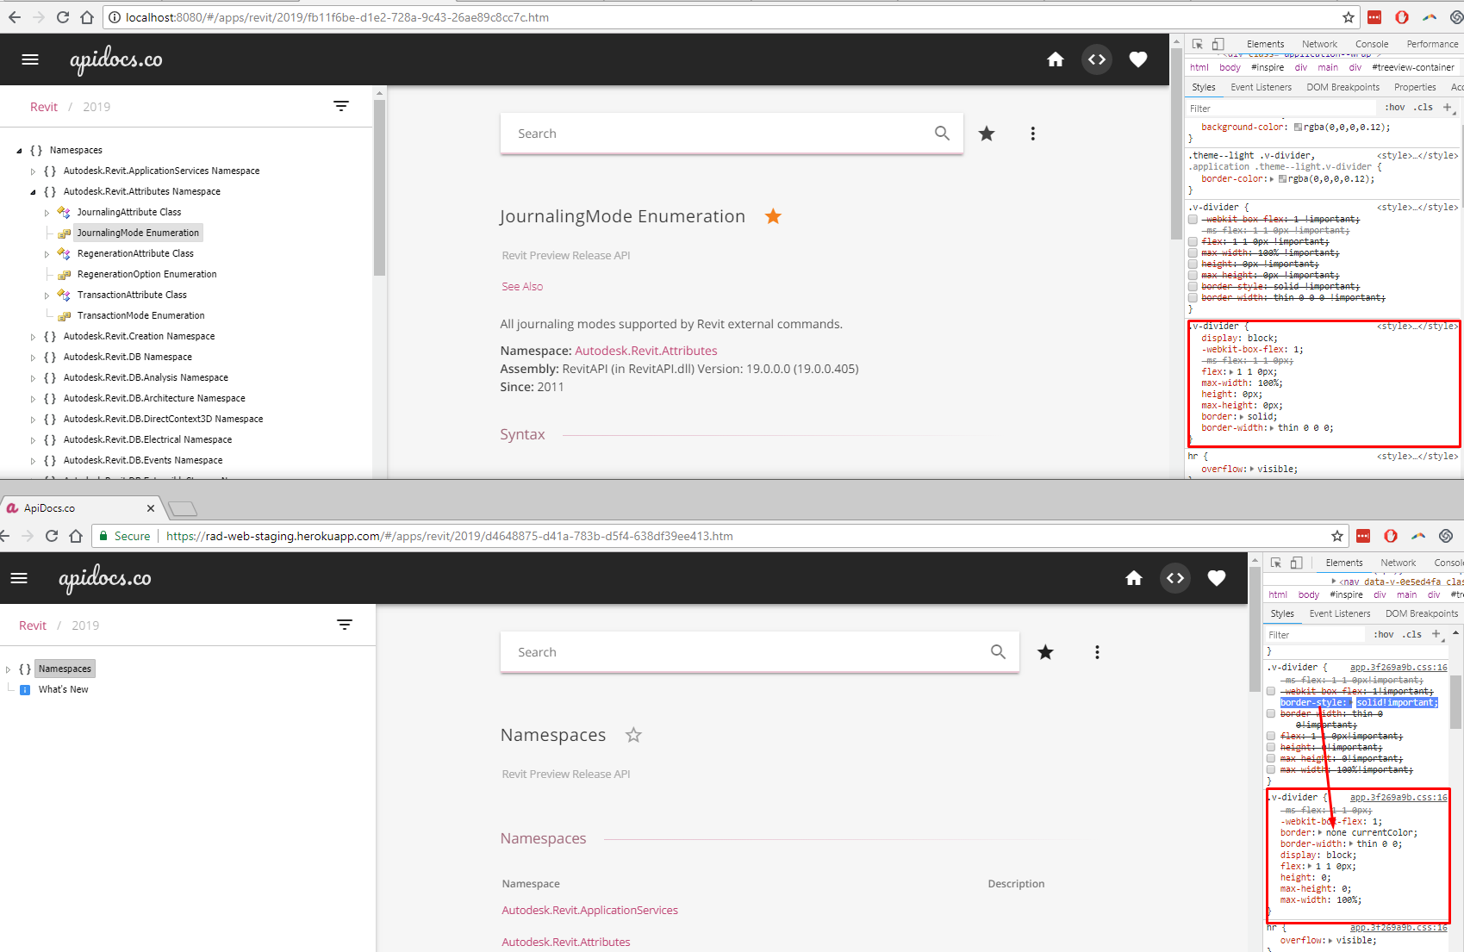Image resolution: width=1464 pixels, height=952 pixels.
Task: Open the filter icon beside Revit 2019 breadcrumb
Action: click(x=341, y=105)
